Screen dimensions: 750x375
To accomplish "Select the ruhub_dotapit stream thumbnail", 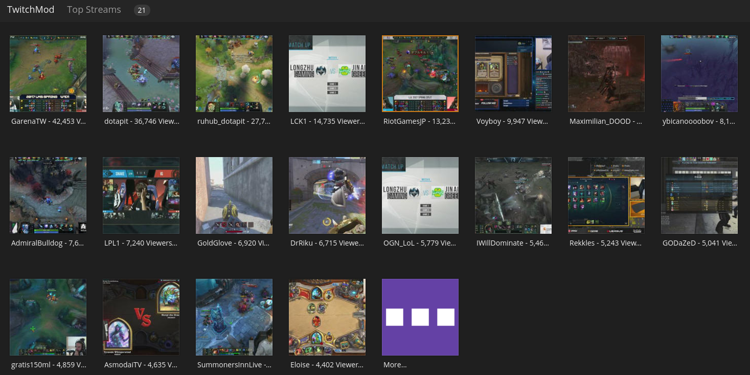I will (234, 74).
